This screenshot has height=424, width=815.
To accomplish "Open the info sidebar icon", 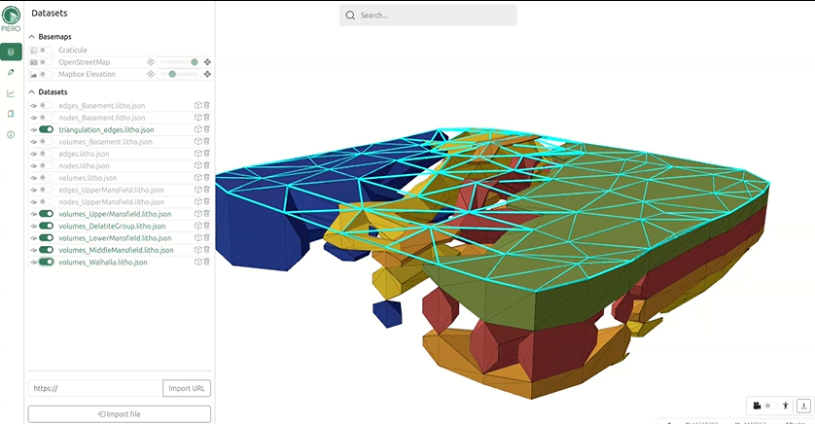I will (x=11, y=134).
